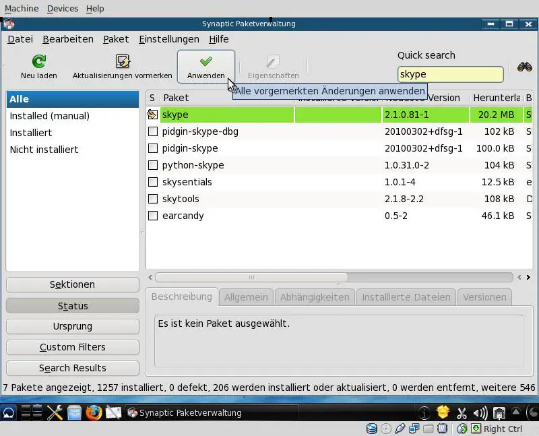Mark the earcandy package checkbox

153,216
